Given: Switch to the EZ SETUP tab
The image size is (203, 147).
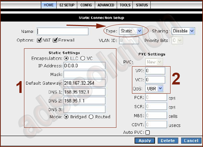Looking at the screenshot, I should point(67,5).
